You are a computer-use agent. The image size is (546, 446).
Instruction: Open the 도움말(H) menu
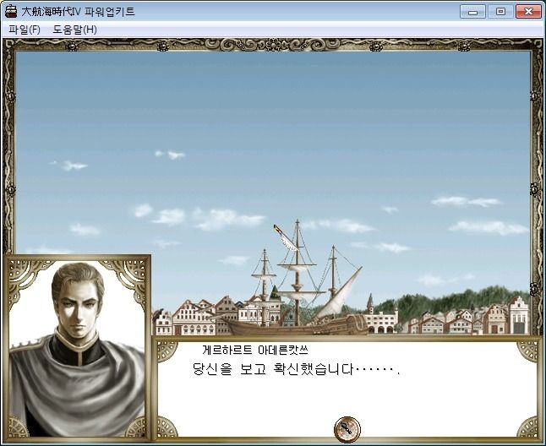click(x=74, y=30)
